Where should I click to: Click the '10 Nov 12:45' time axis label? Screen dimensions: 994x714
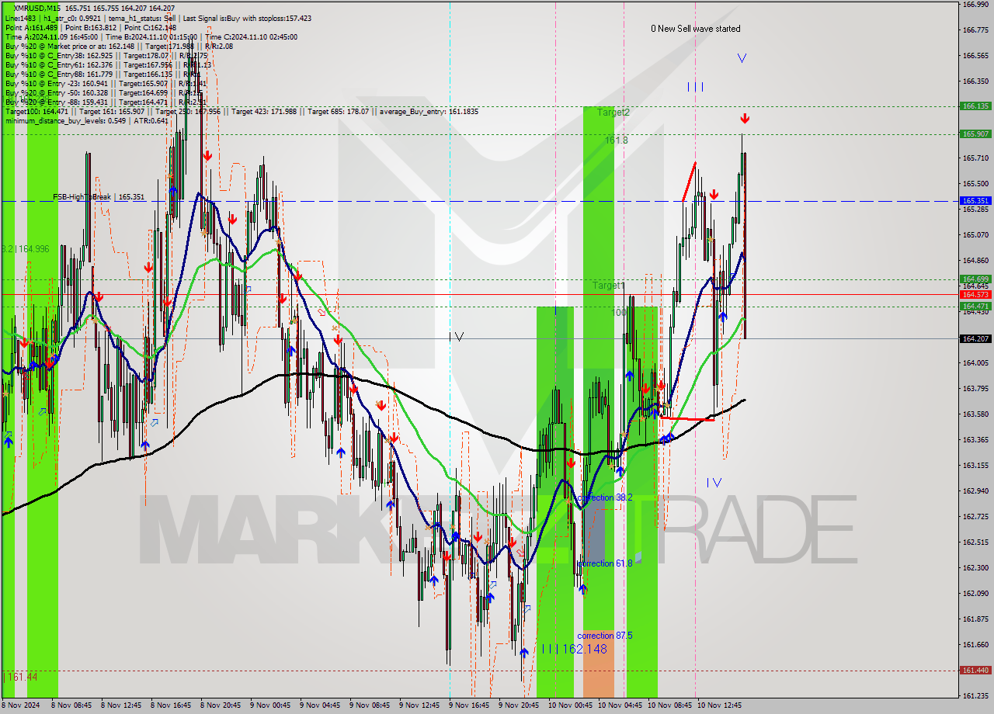720,705
